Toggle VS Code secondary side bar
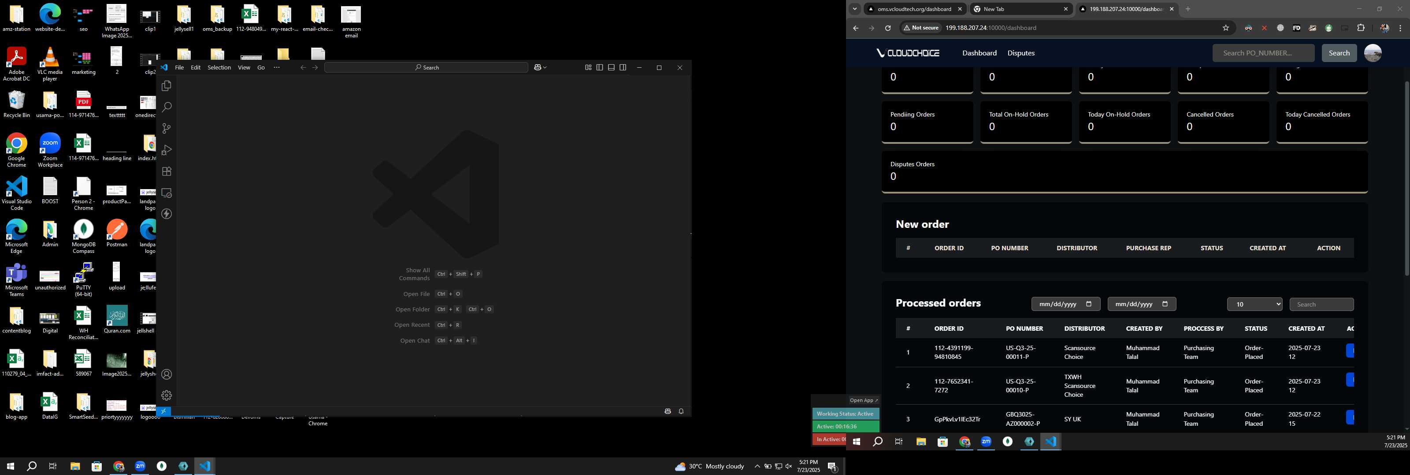The image size is (1410, 475). (622, 67)
